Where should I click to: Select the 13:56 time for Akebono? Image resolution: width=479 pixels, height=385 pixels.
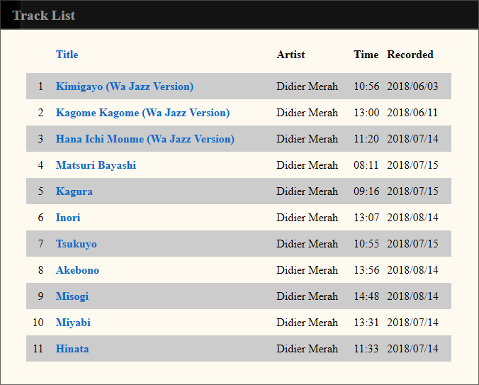tap(366, 270)
